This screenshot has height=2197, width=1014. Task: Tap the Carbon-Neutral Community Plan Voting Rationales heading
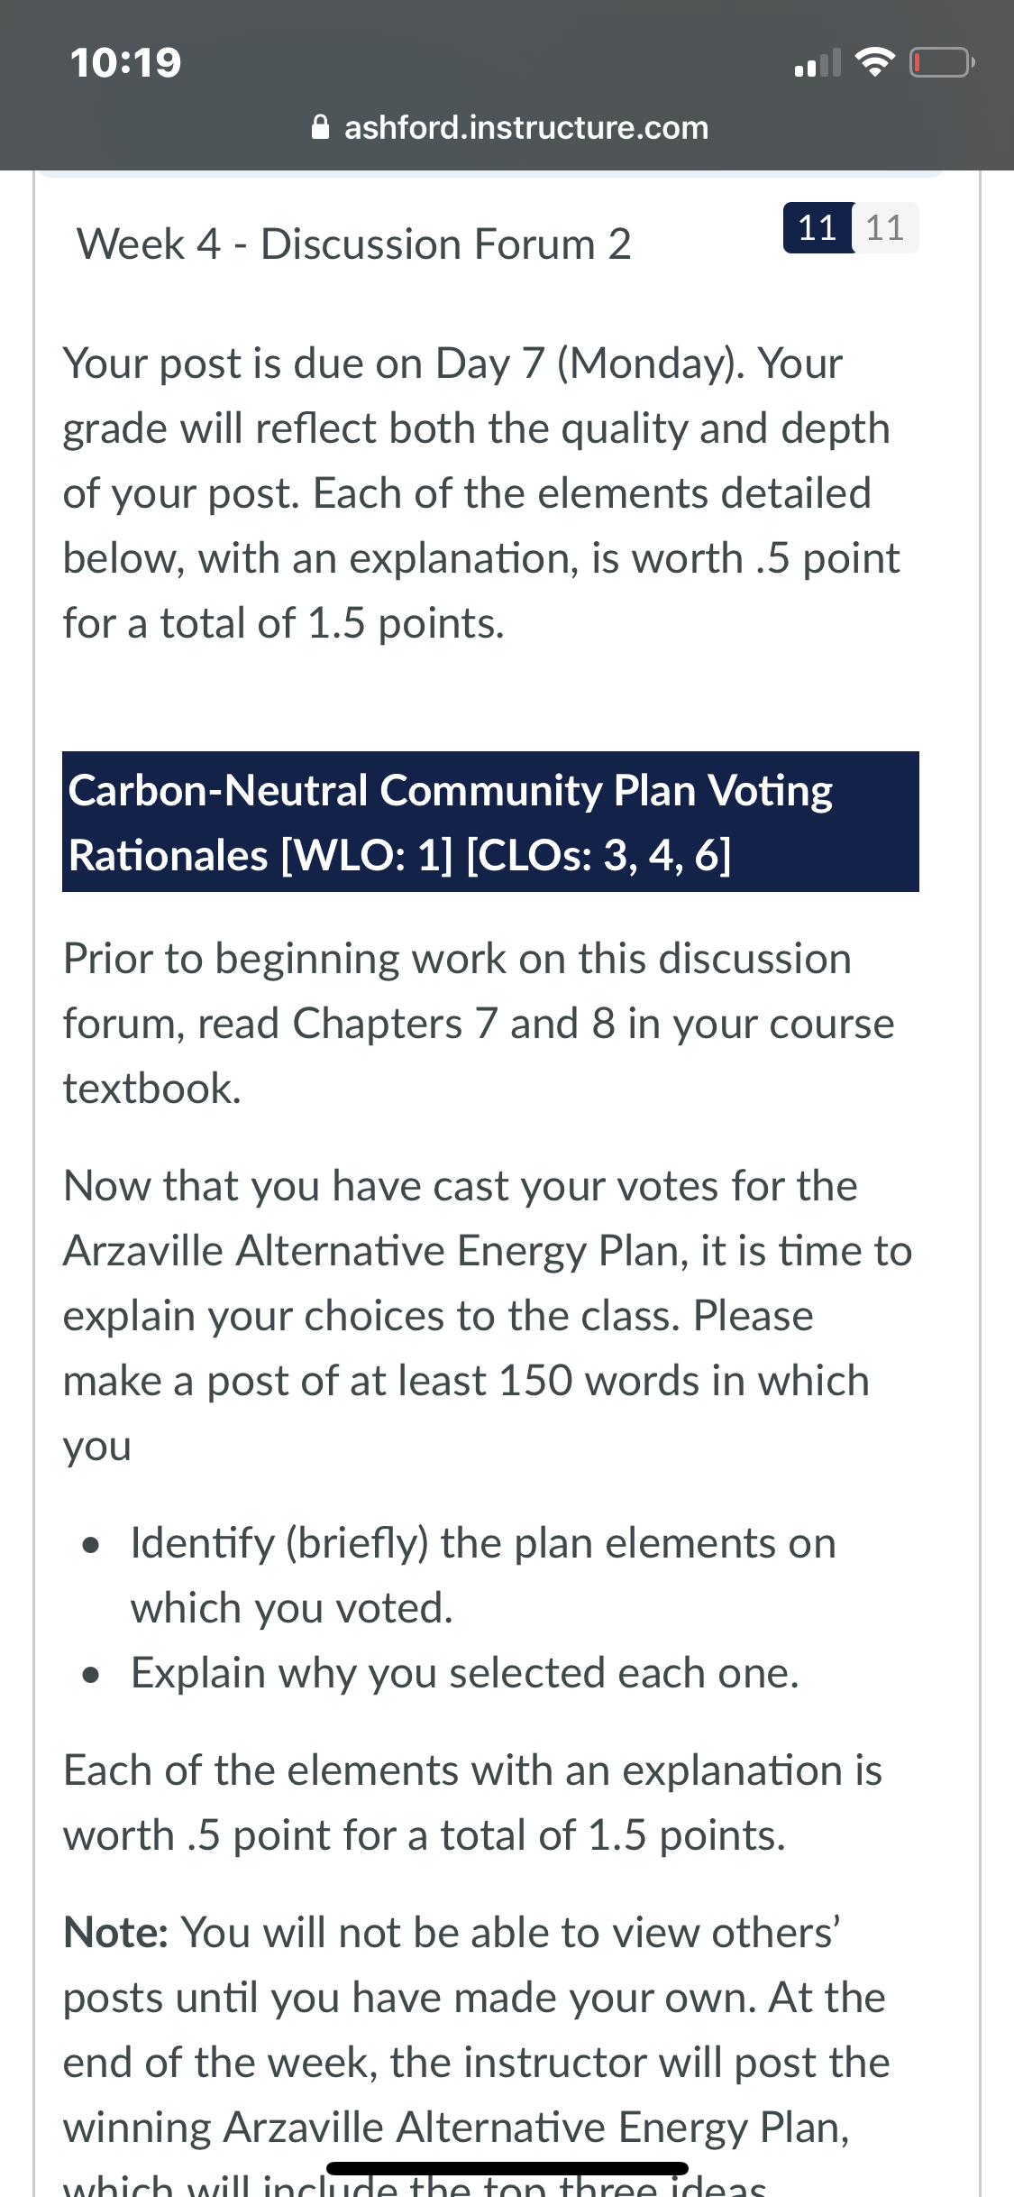[x=490, y=822]
